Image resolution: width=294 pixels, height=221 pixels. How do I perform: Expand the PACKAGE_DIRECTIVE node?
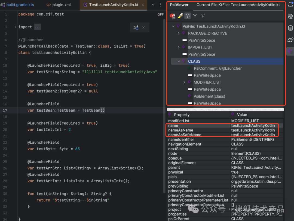pyautogui.click(x=179, y=33)
